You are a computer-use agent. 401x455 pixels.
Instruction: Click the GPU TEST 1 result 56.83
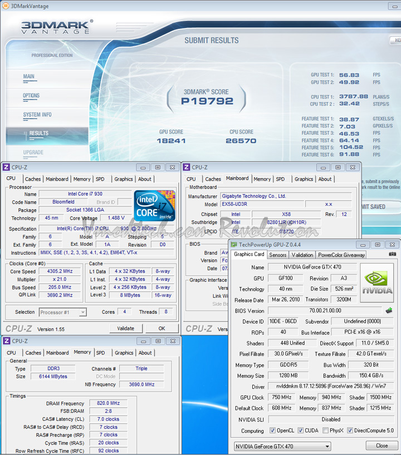[x=349, y=75]
